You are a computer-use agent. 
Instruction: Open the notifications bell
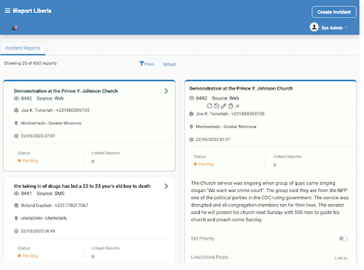(x=14, y=28)
